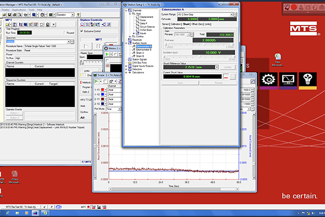
Task: Click the reset arrow icon in MPT toolbar
Action: tap(42, 24)
